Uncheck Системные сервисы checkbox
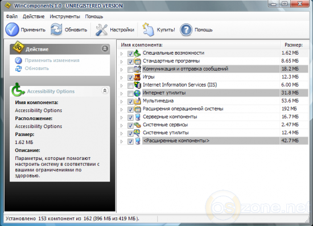Image resolution: width=313 pixels, height=226 pixels. (x=130, y=126)
